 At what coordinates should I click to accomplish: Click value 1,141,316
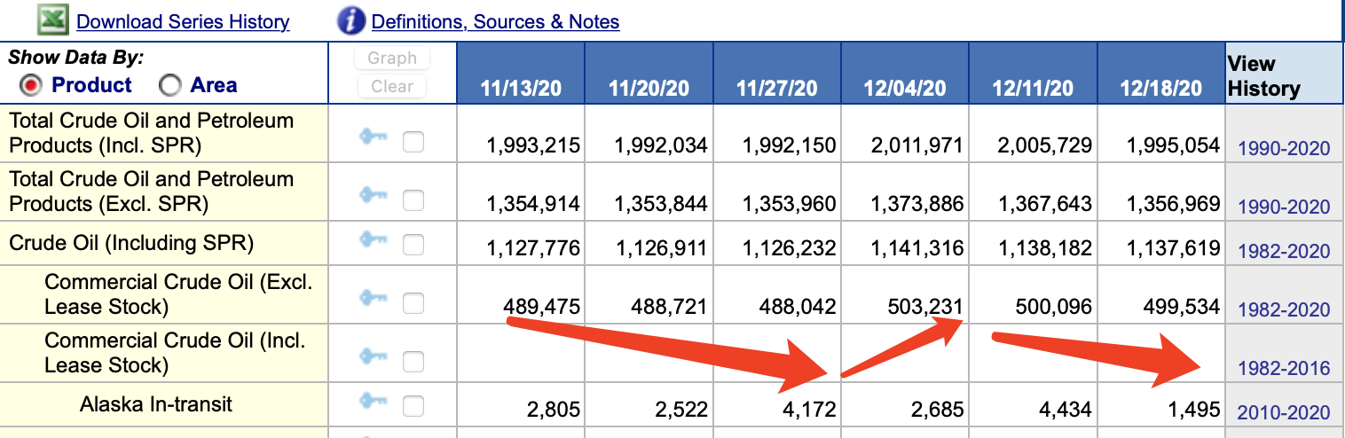pyautogui.click(x=916, y=247)
